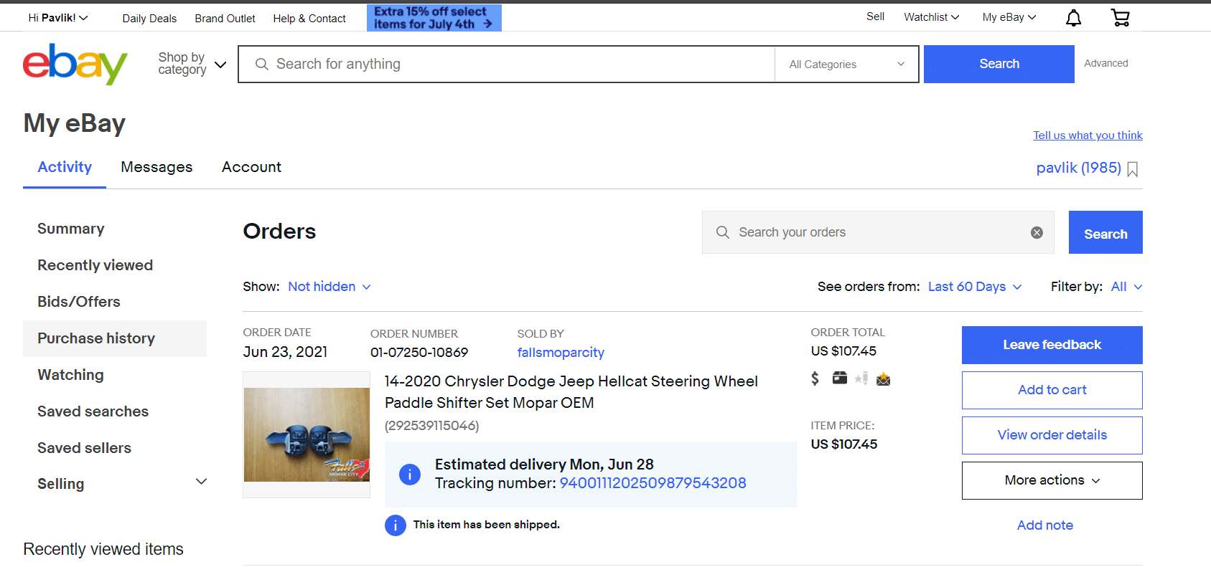
Task: Click the order date Jun 23, 2021
Action: click(285, 352)
